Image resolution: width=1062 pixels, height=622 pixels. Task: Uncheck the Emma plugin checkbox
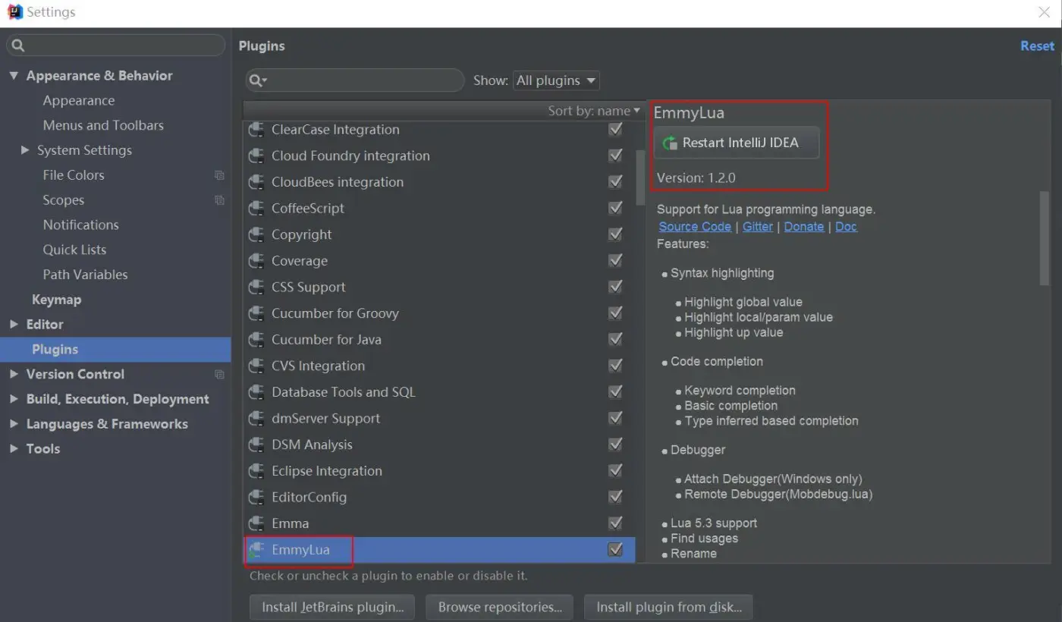click(615, 523)
